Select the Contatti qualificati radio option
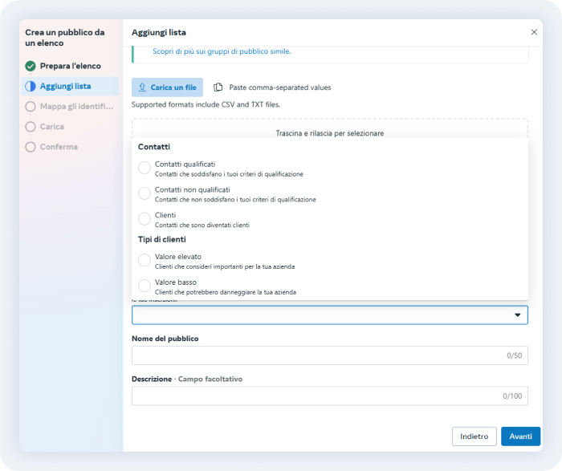Screen dimensions: 562x471 tap(145, 168)
